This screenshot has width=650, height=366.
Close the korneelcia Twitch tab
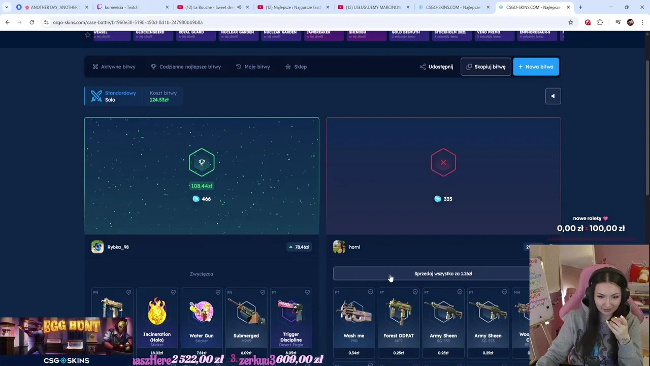167,7
